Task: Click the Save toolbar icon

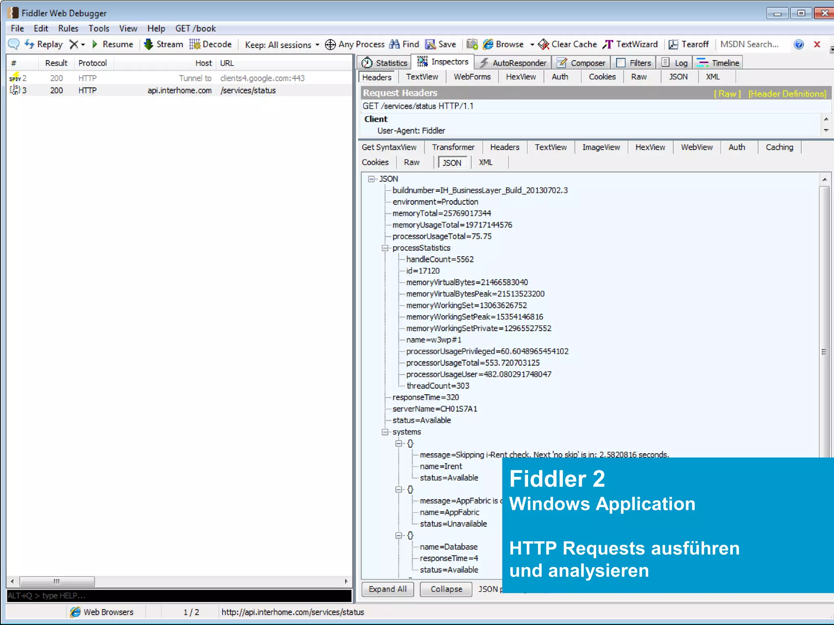Action: pos(430,44)
